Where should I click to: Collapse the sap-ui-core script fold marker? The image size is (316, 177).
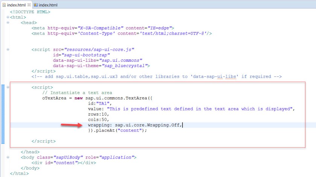pos(8,49)
